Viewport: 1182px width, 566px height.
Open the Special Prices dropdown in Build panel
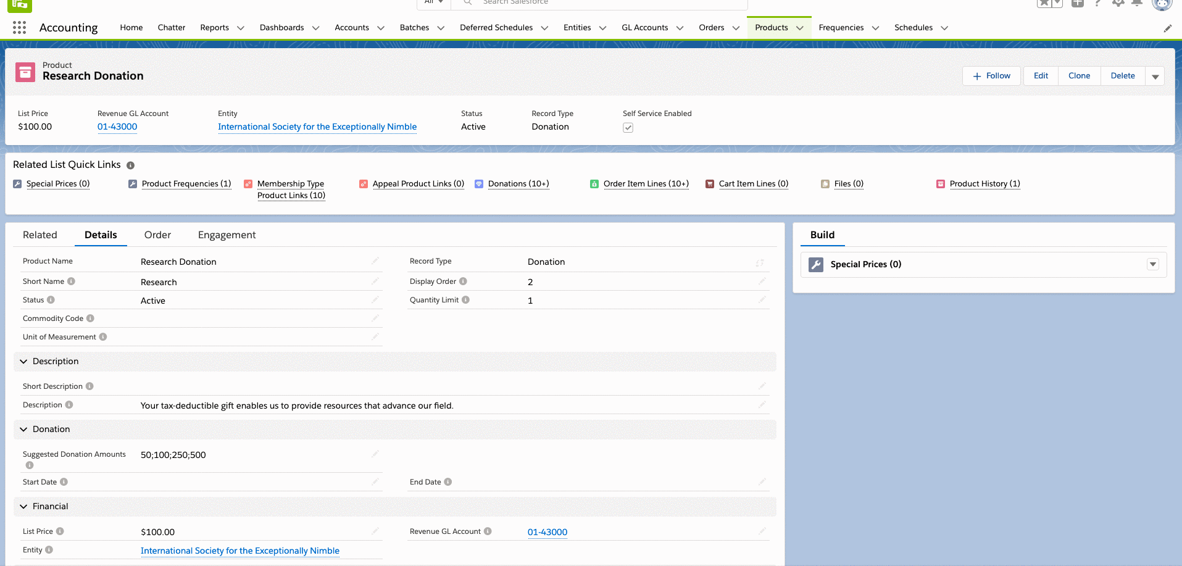(1152, 264)
